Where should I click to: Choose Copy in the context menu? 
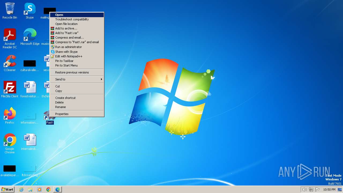[77, 91]
